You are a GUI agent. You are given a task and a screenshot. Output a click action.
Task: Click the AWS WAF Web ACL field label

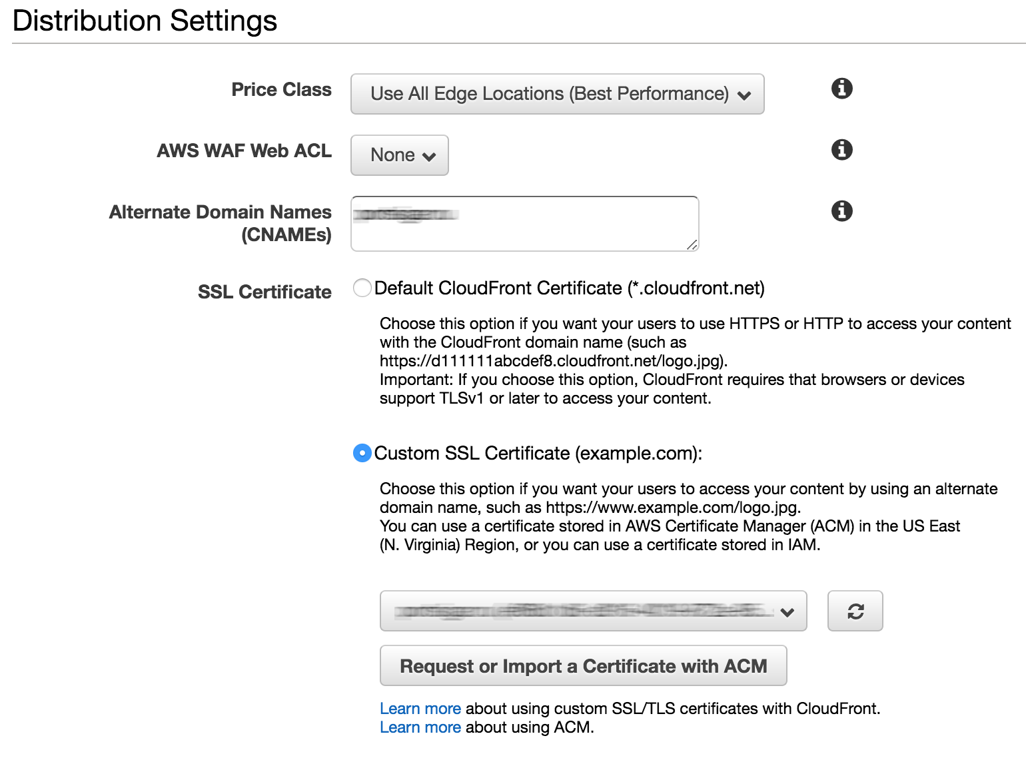coord(244,151)
